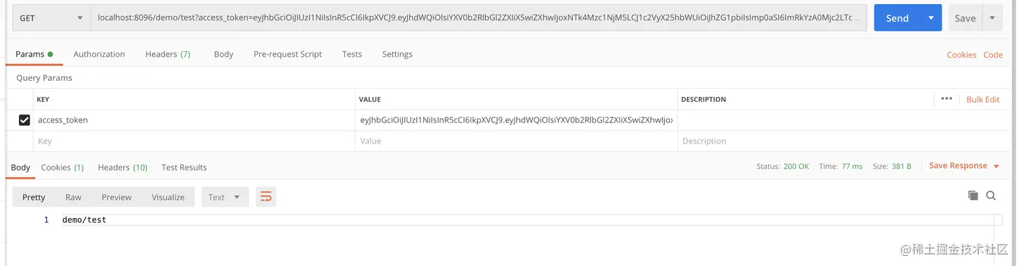Copy response using the copy icon
The image size is (1018, 266).
(x=973, y=195)
